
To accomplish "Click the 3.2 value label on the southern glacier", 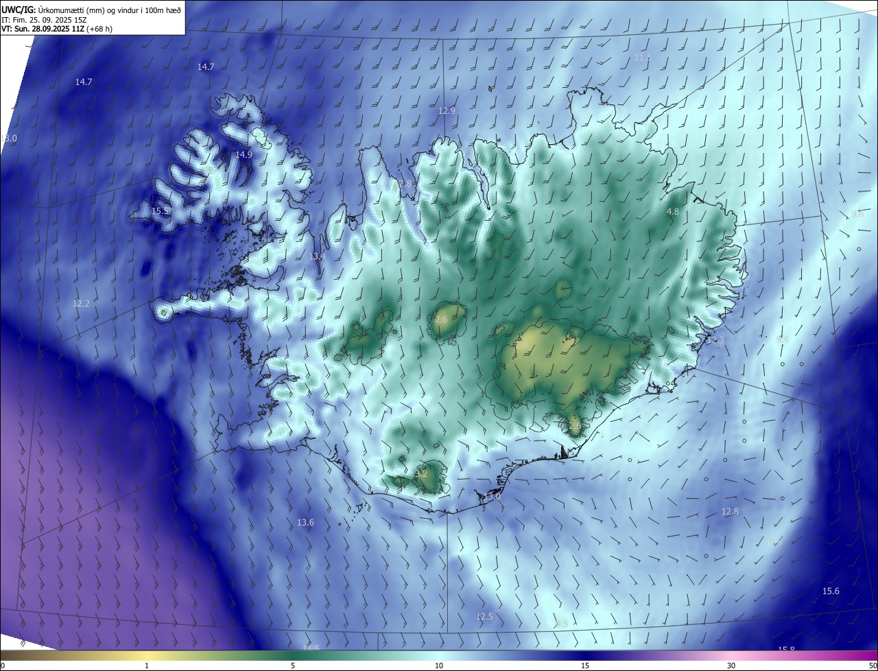I will point(422,474).
